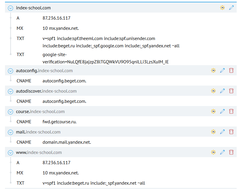Delete the mail.index-school.com entry
The image size is (244, 189).
pos(231,132)
